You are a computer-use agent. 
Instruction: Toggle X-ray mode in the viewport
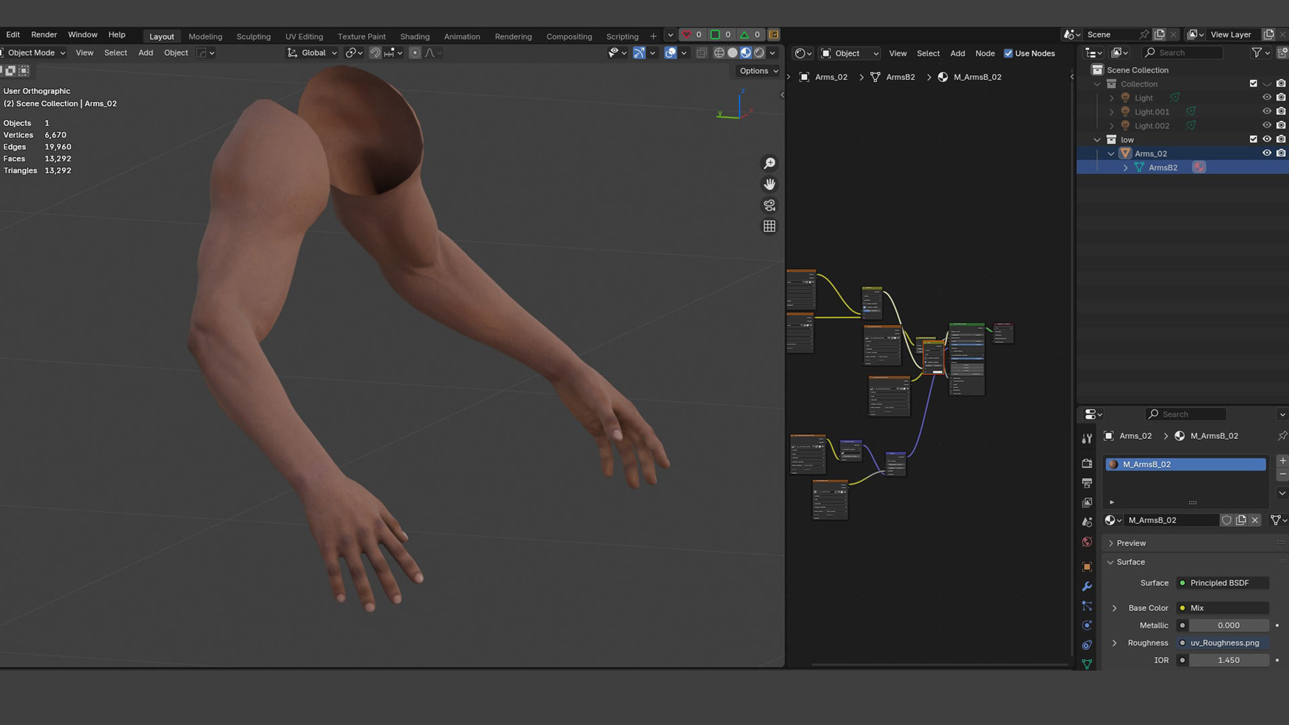pyautogui.click(x=702, y=52)
